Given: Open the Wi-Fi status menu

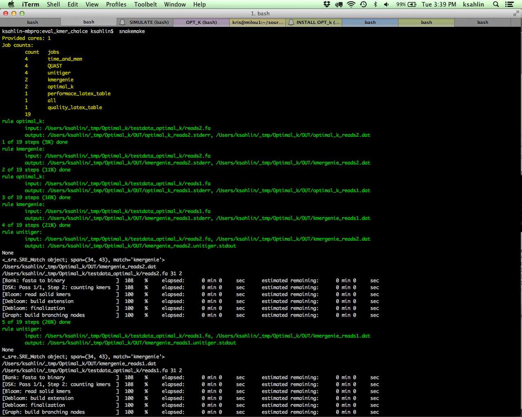Looking at the screenshot, I should (351, 4).
